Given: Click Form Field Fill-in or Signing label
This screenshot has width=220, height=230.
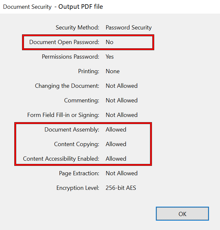Looking at the screenshot, I should coord(63,115).
